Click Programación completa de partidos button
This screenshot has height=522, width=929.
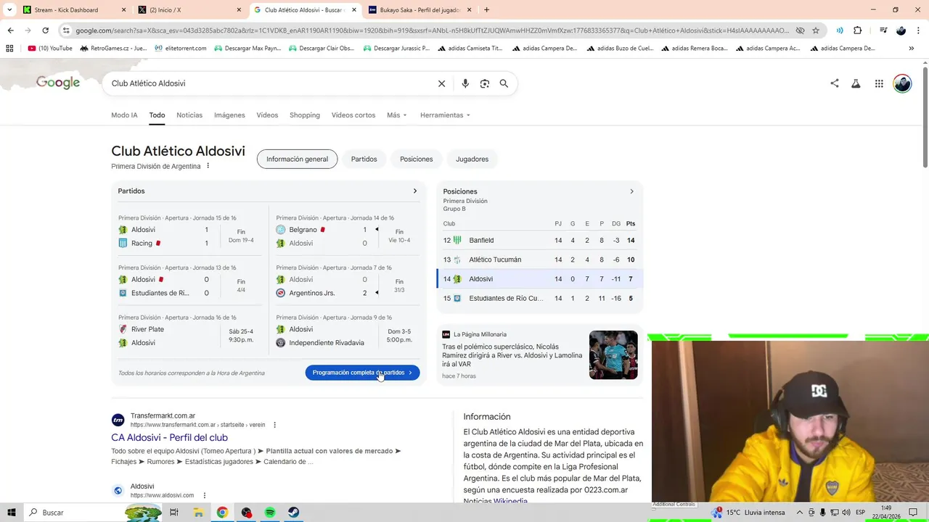[x=362, y=373]
